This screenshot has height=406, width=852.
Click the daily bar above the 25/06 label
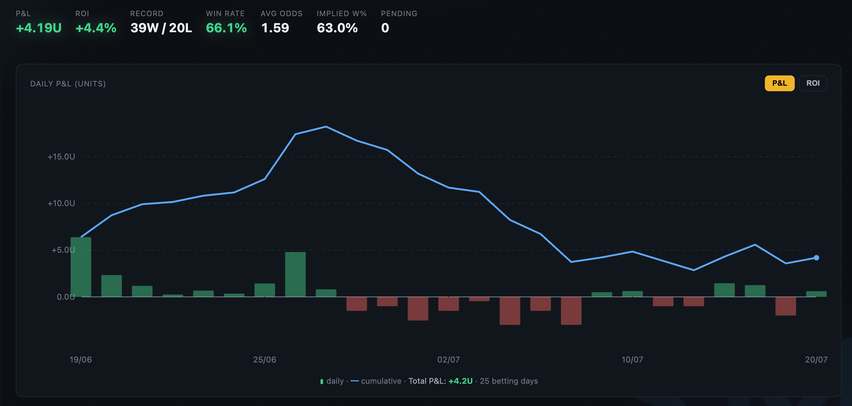(265, 290)
